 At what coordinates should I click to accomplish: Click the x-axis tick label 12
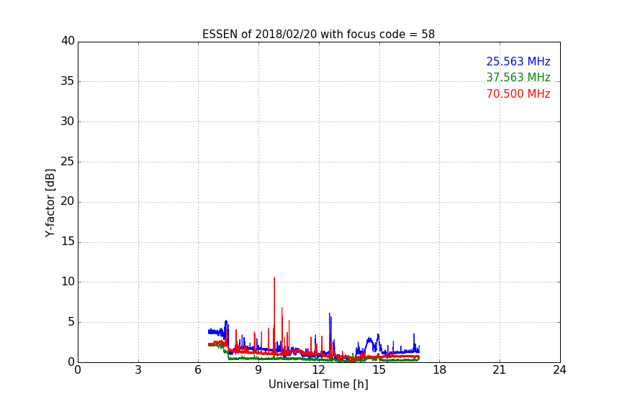pos(318,370)
